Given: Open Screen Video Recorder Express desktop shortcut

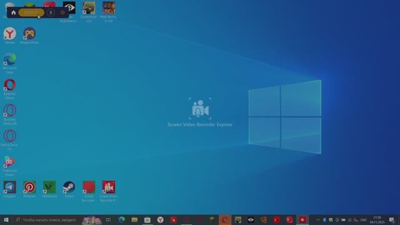Looking at the screenshot, I should (x=109, y=191).
